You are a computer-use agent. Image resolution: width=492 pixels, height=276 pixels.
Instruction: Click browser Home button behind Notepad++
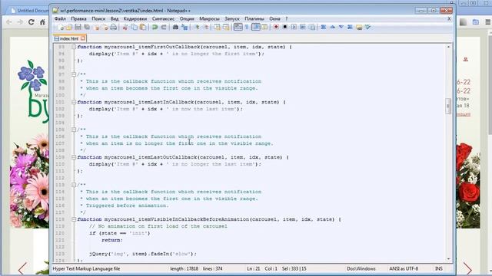coord(42,22)
